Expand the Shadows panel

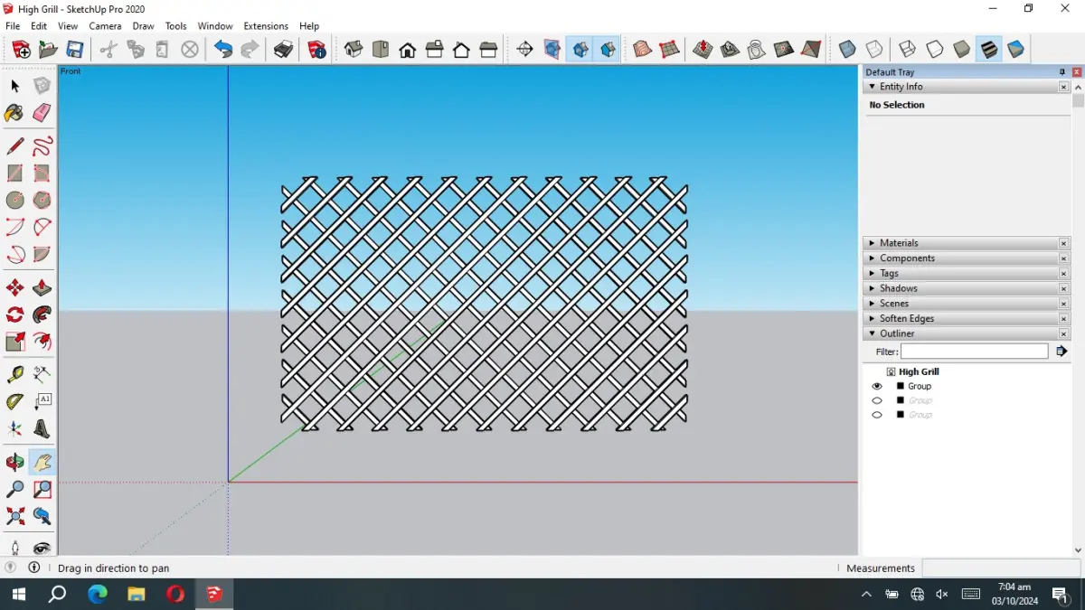[x=872, y=288]
